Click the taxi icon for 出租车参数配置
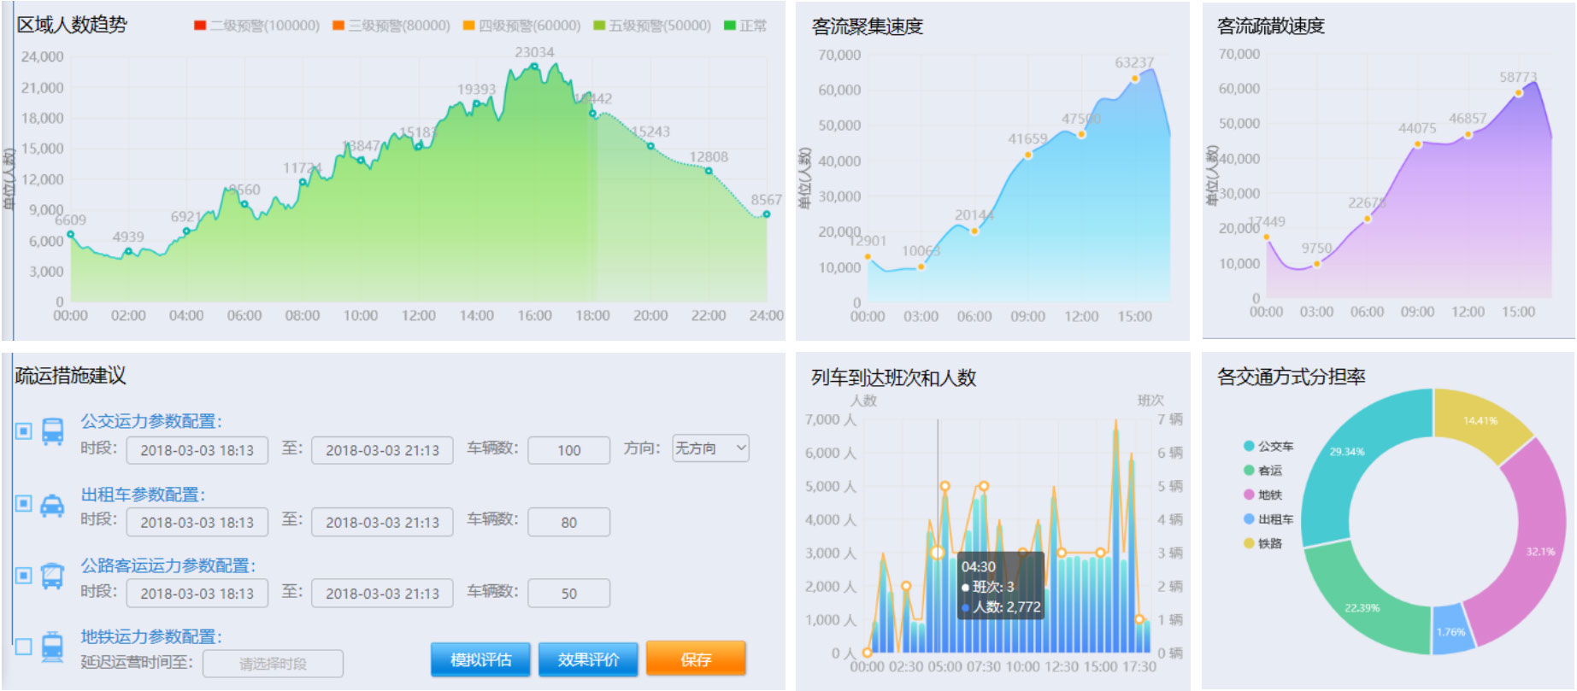 click(52, 505)
